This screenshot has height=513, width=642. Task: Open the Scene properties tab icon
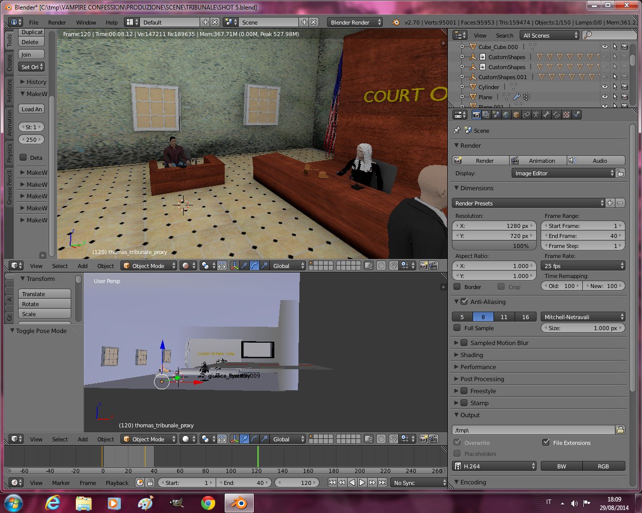tap(496, 115)
